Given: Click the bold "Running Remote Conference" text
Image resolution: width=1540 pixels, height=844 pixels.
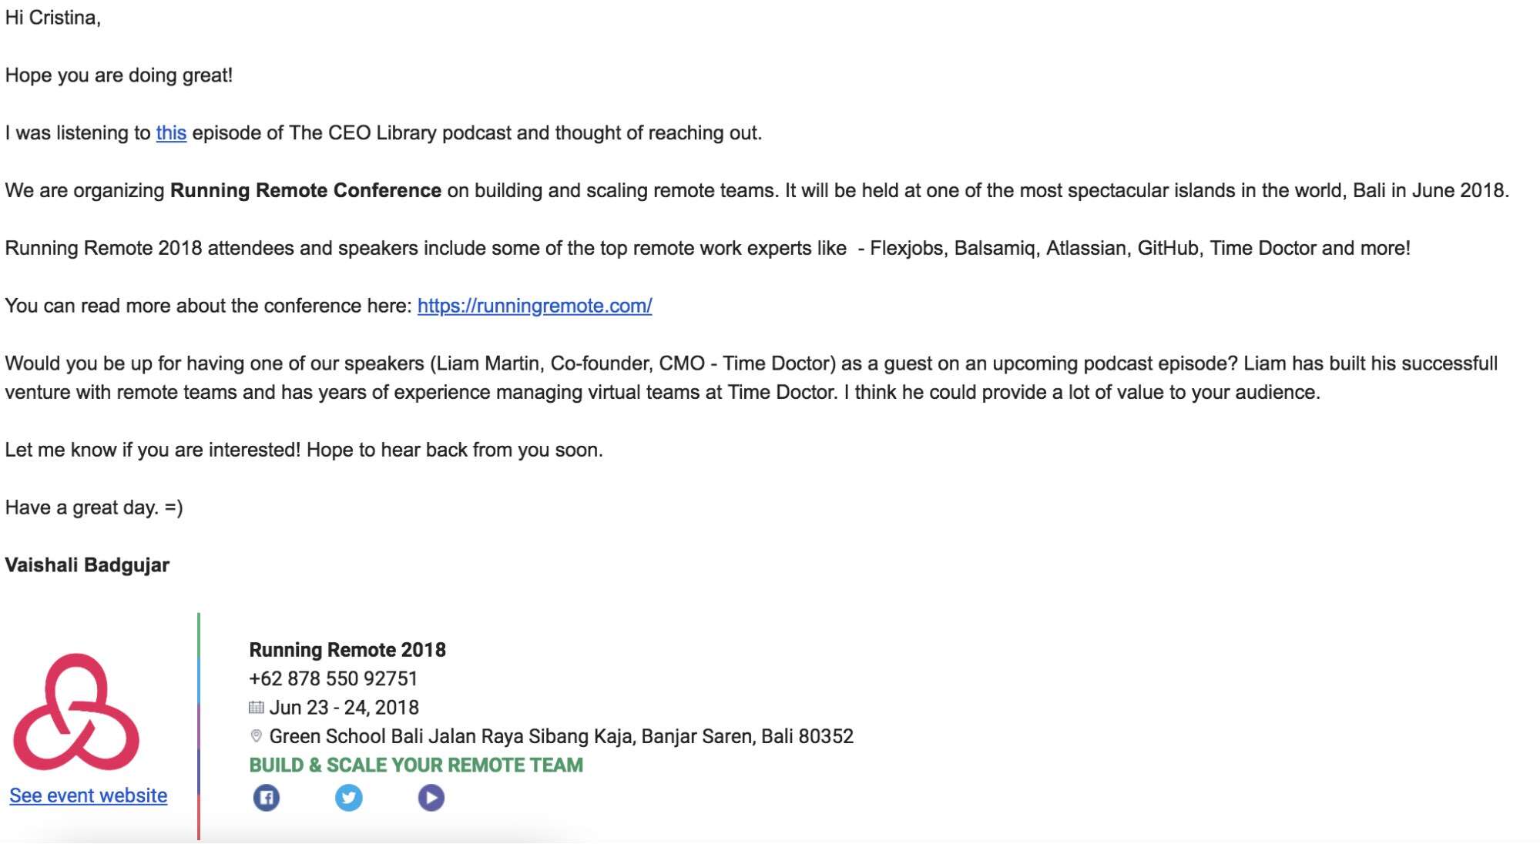Looking at the screenshot, I should [306, 191].
